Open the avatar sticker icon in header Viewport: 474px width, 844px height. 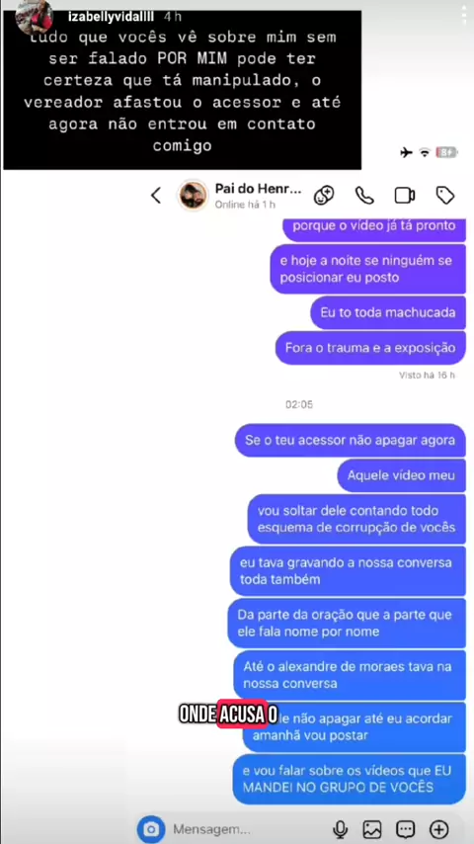pyautogui.click(x=325, y=195)
